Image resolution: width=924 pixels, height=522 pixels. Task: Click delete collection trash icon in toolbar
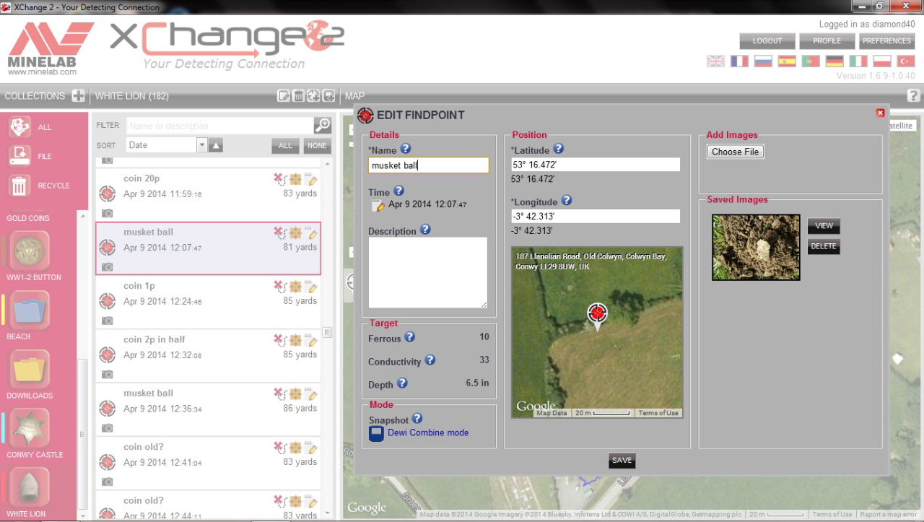pos(298,96)
